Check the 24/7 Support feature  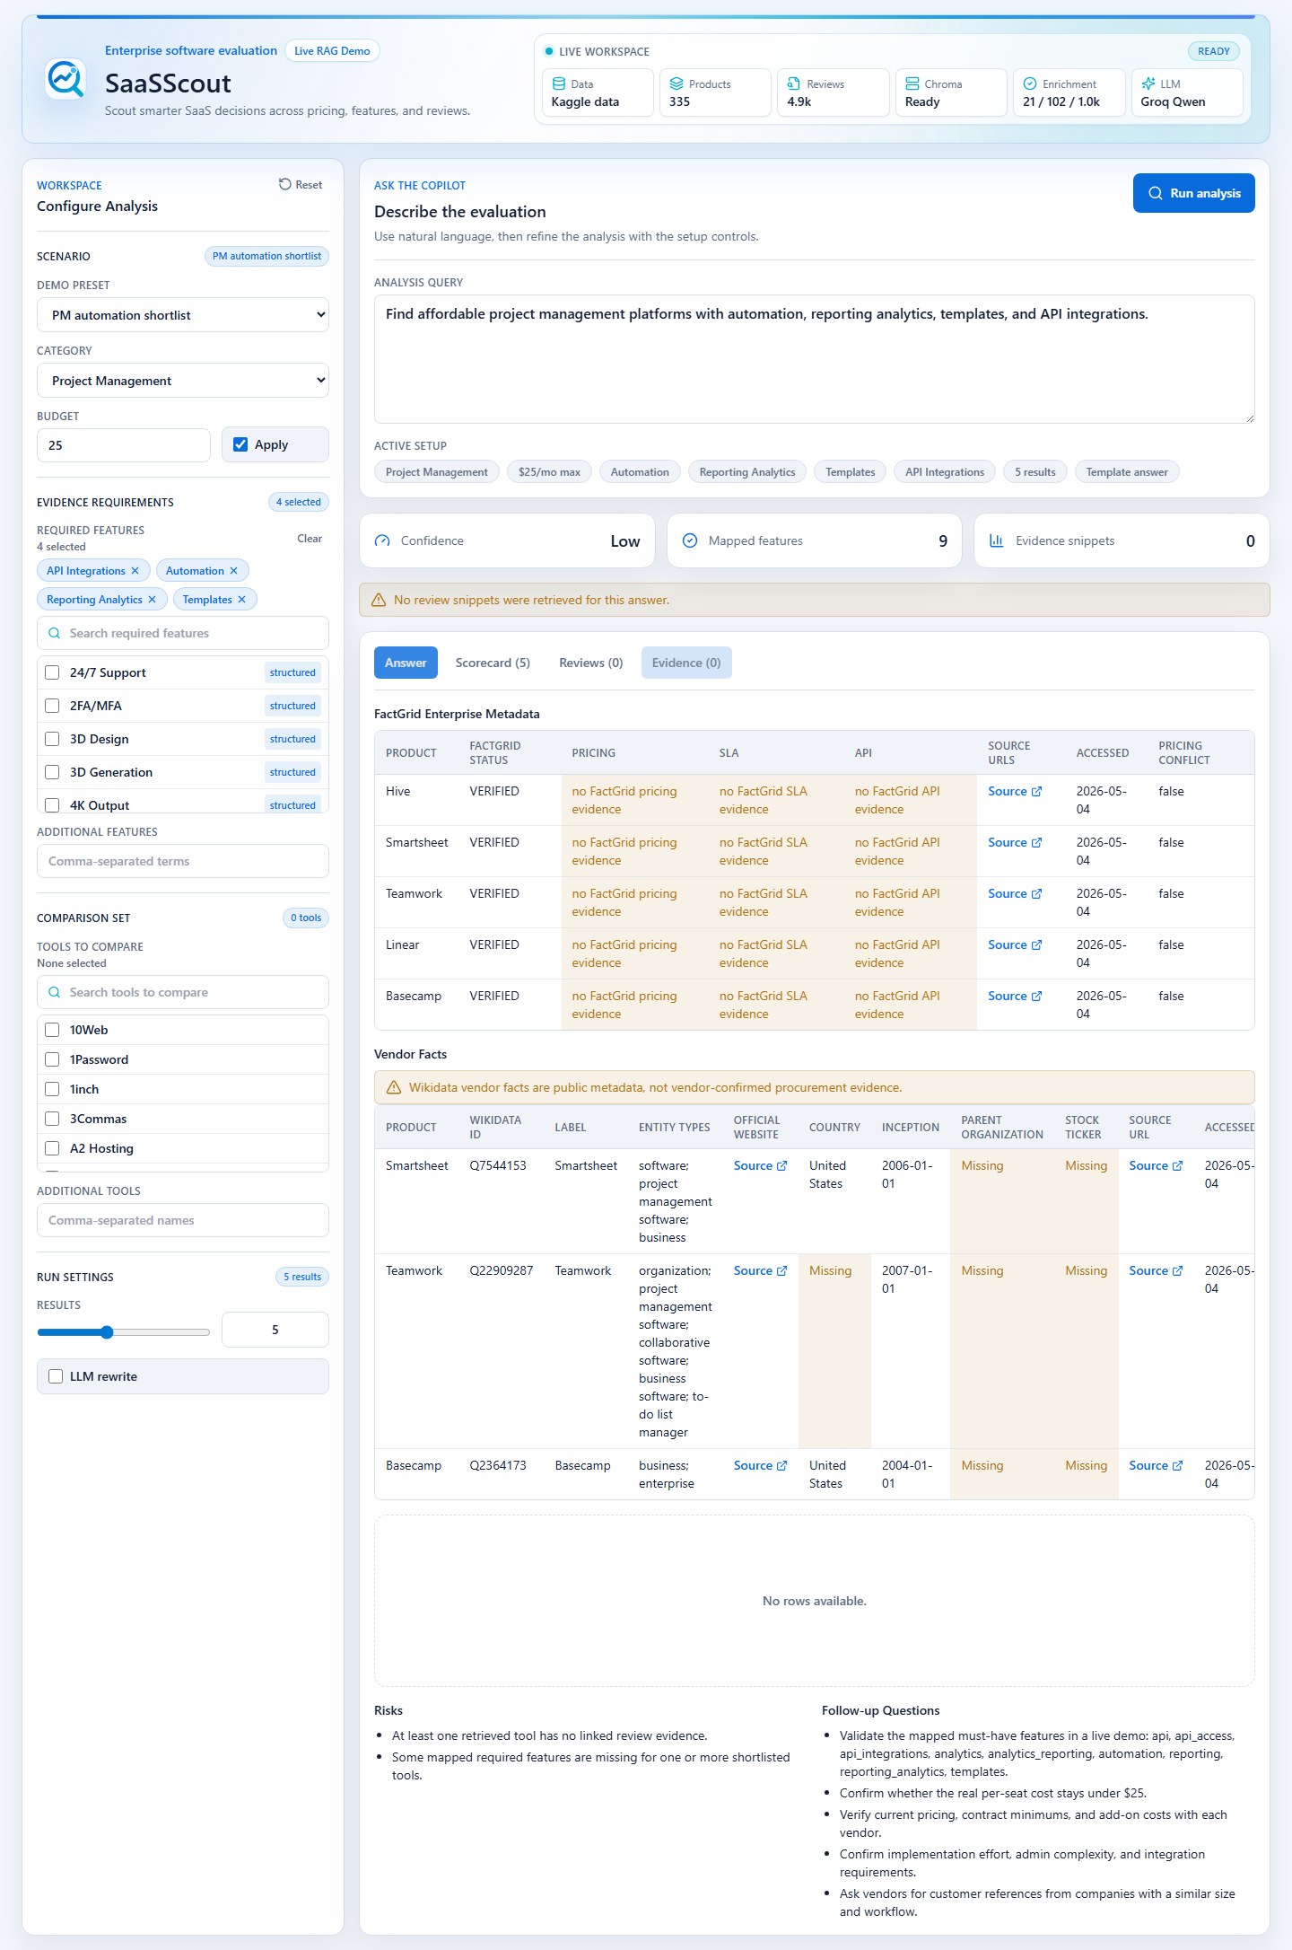(52, 672)
